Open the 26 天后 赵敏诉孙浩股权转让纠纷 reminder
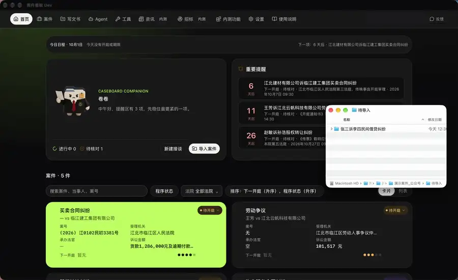Screen dimensions: 458x280 click(282, 138)
